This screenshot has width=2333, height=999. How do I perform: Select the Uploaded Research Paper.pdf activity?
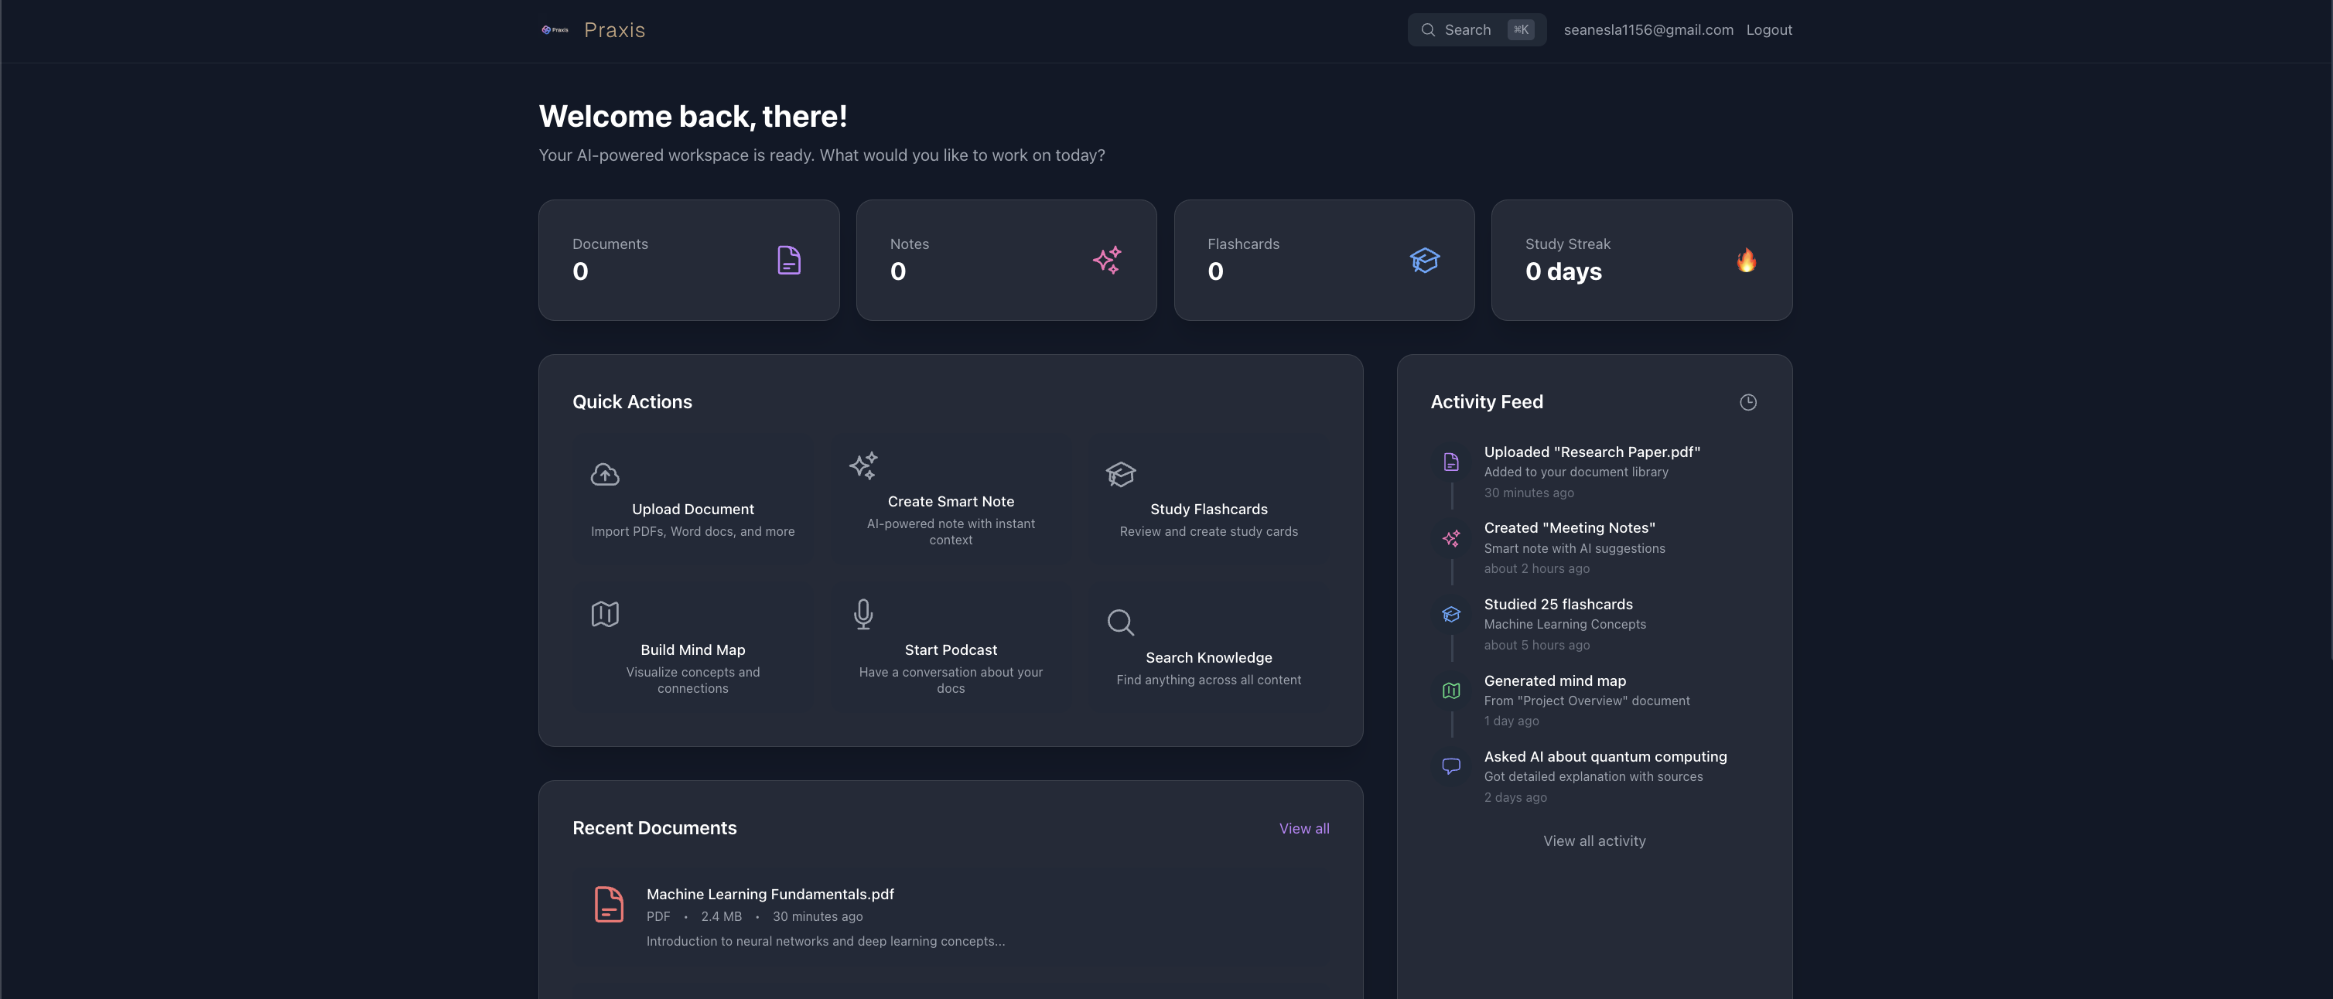[x=1591, y=452]
